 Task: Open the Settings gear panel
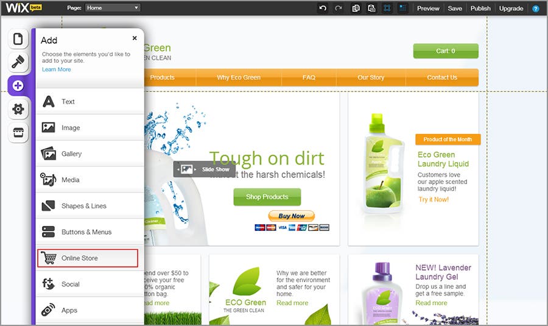click(x=18, y=109)
